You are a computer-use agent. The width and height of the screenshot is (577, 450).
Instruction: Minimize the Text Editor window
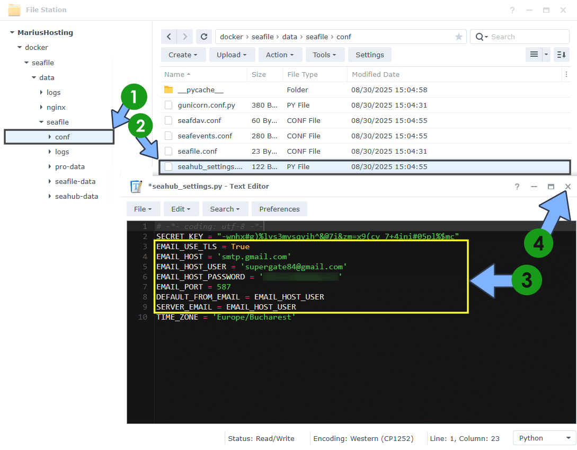coord(534,187)
